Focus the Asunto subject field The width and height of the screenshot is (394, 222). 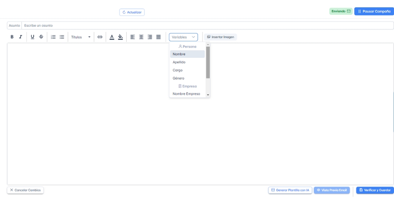(x=207, y=25)
